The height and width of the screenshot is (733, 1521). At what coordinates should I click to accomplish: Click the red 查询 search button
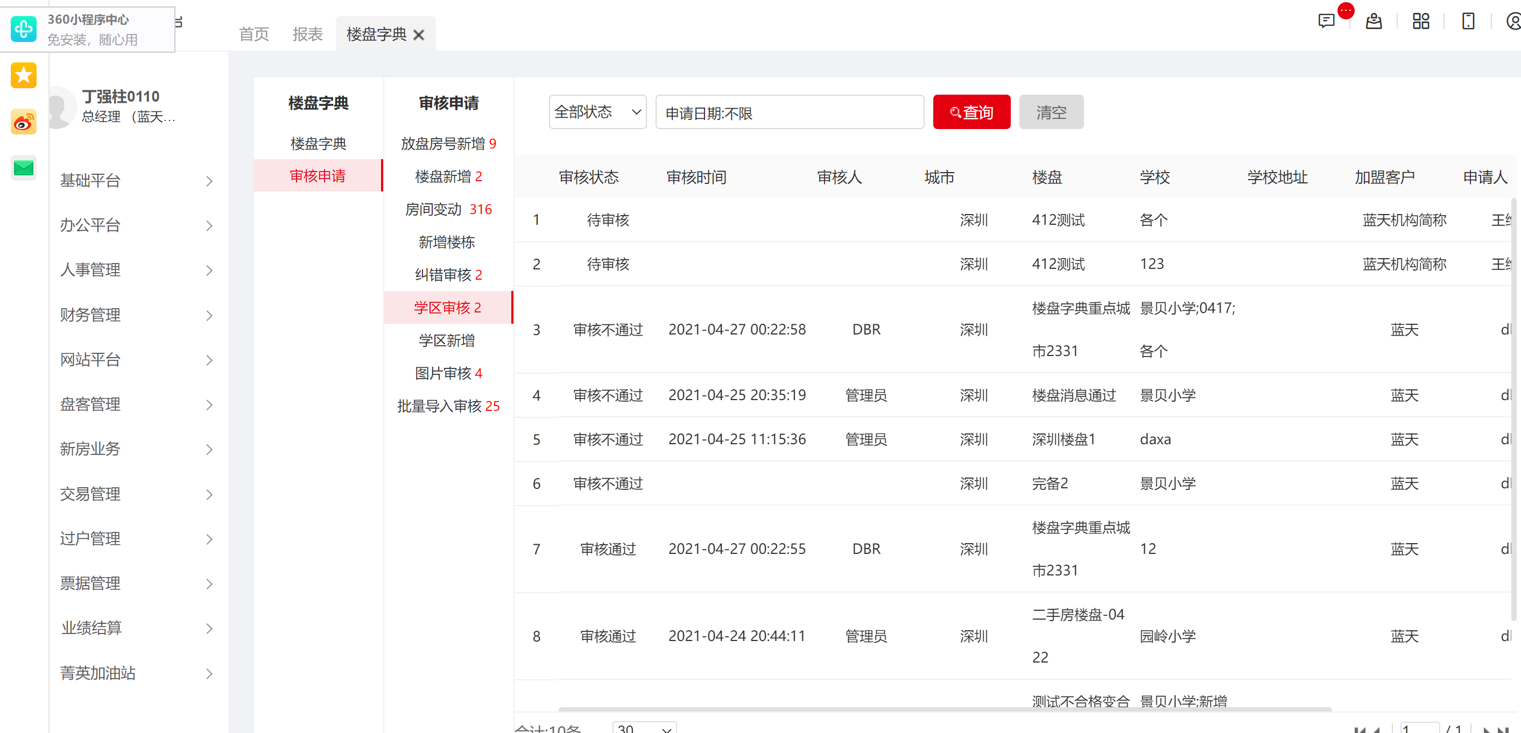pyautogui.click(x=971, y=112)
